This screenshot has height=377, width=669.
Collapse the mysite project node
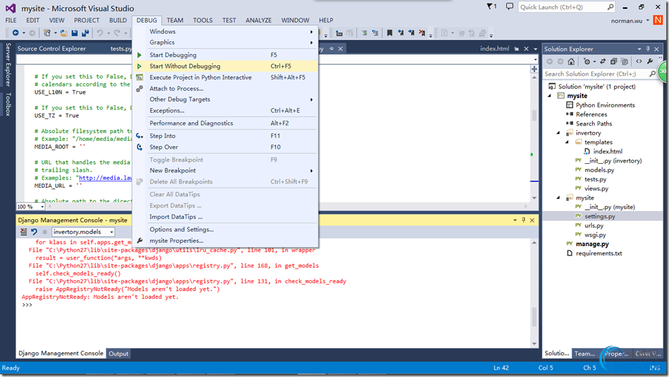pos(550,96)
